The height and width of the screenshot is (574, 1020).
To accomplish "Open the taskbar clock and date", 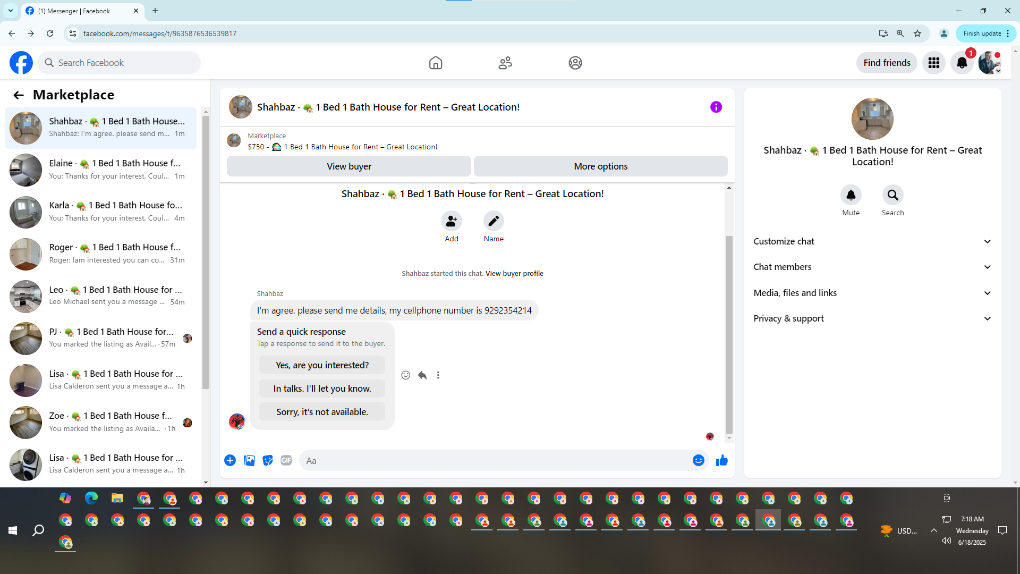I will pyautogui.click(x=972, y=530).
